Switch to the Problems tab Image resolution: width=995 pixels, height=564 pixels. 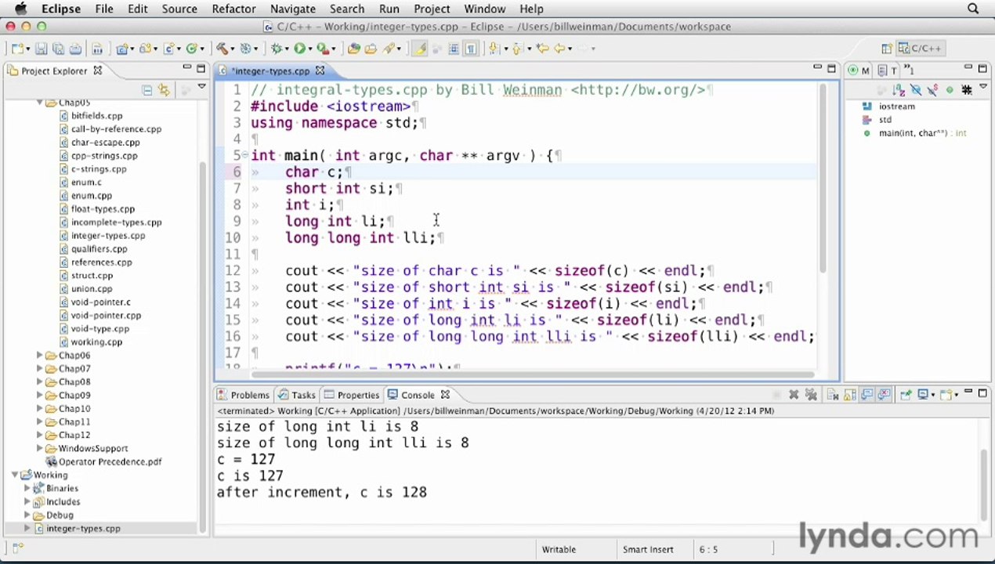point(243,395)
